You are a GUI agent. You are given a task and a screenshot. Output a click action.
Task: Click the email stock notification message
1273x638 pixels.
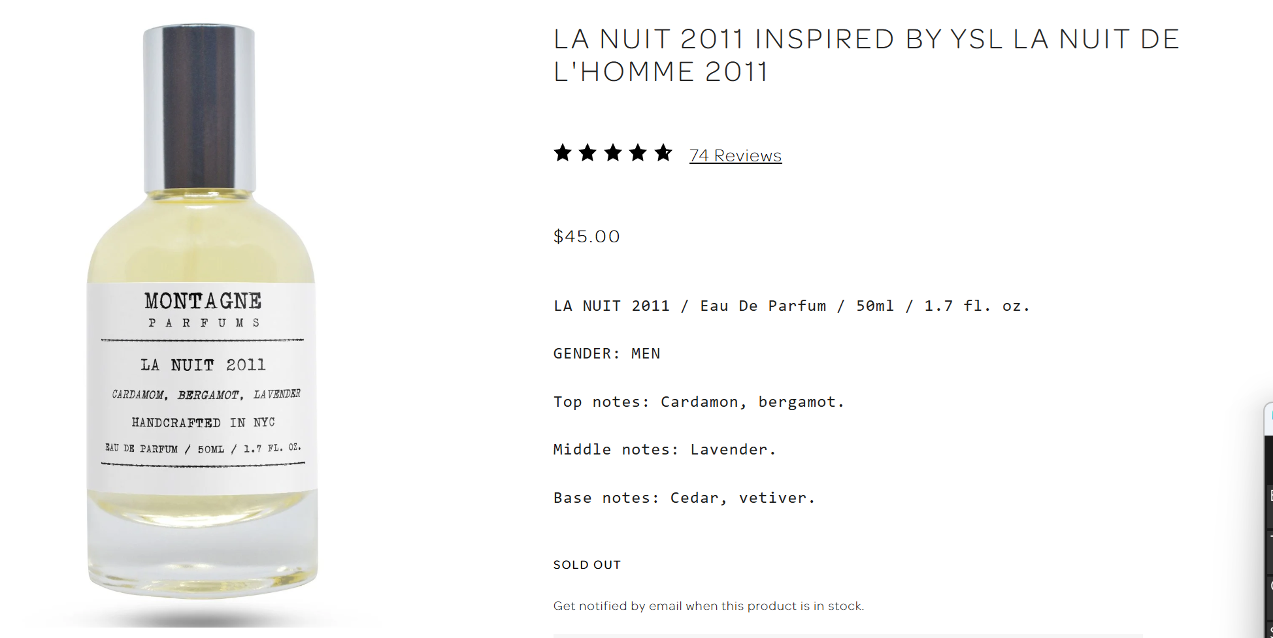click(708, 606)
